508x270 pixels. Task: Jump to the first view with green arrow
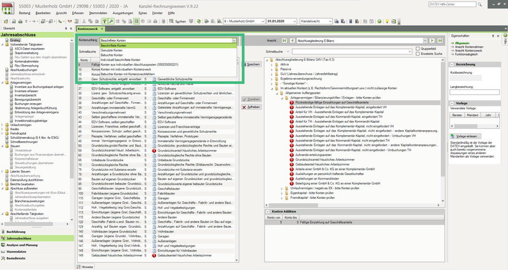click(284, 41)
